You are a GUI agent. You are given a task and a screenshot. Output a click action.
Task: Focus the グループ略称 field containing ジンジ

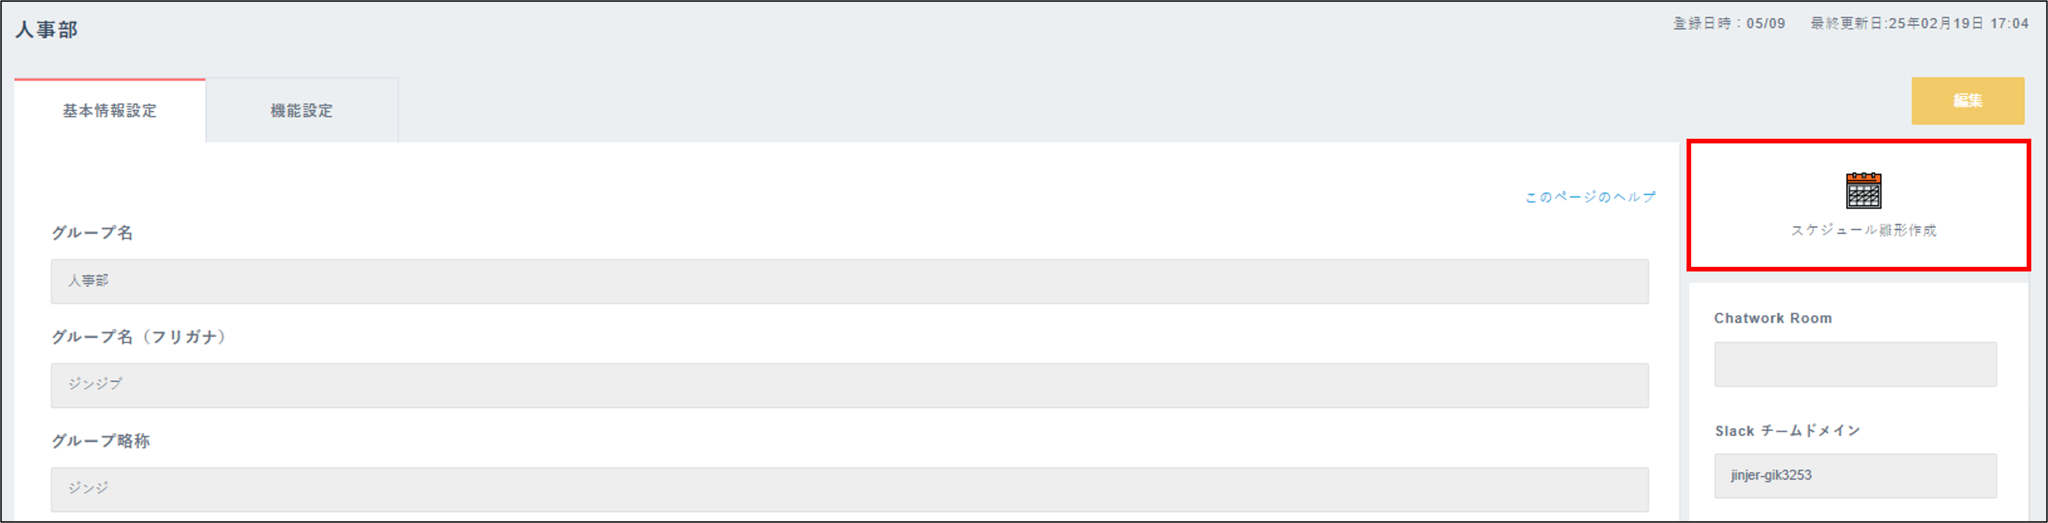[849, 489]
